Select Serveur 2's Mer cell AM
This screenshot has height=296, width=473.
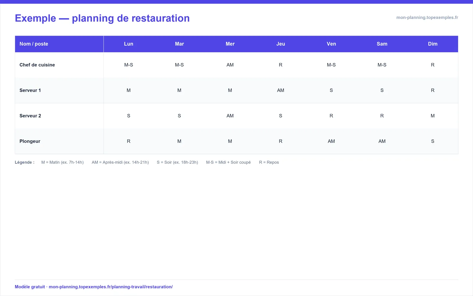coord(230,116)
